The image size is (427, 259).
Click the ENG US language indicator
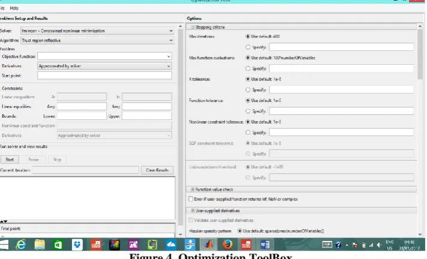(x=390, y=245)
